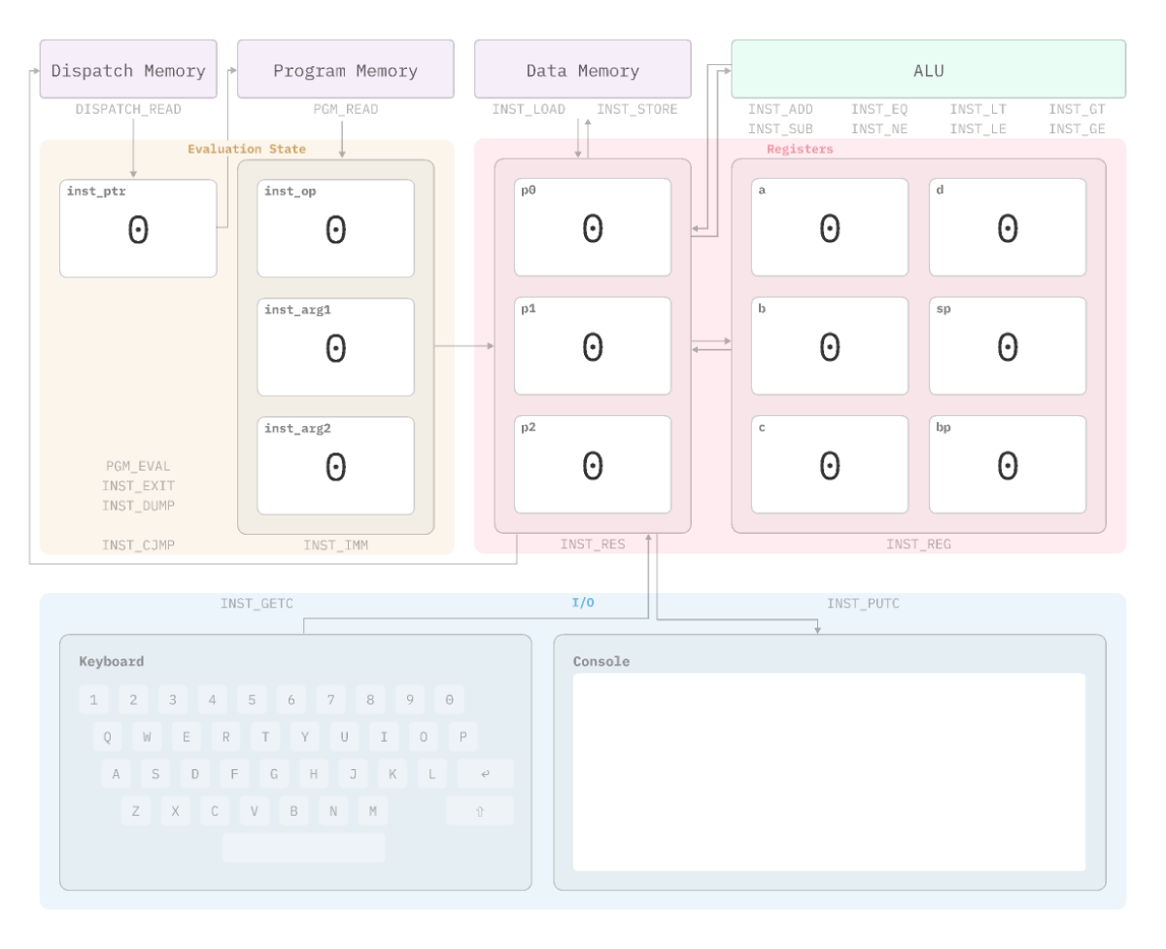Click the PGM_EVAL label
1166x949 pixels.
pyautogui.click(x=139, y=466)
